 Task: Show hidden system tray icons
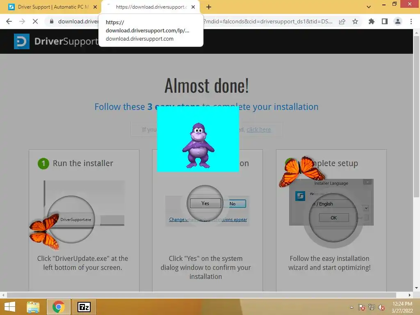pyautogui.click(x=352, y=307)
